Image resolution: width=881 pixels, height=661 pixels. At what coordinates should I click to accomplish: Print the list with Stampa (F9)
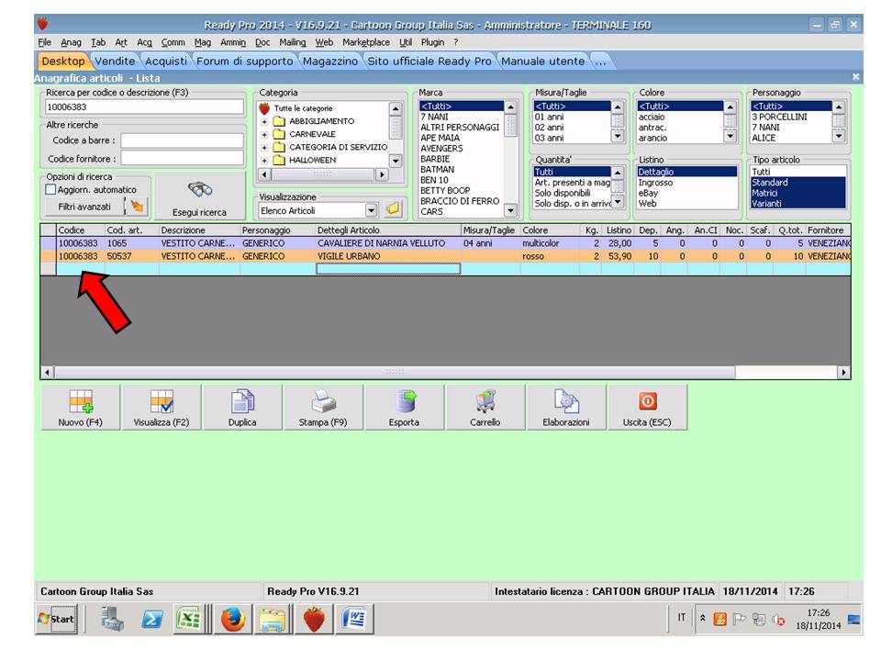pos(323,408)
